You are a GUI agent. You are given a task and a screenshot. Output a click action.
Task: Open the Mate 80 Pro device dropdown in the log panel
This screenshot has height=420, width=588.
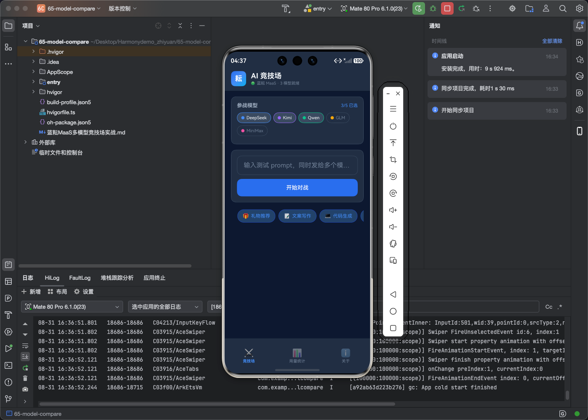pyautogui.click(x=72, y=307)
